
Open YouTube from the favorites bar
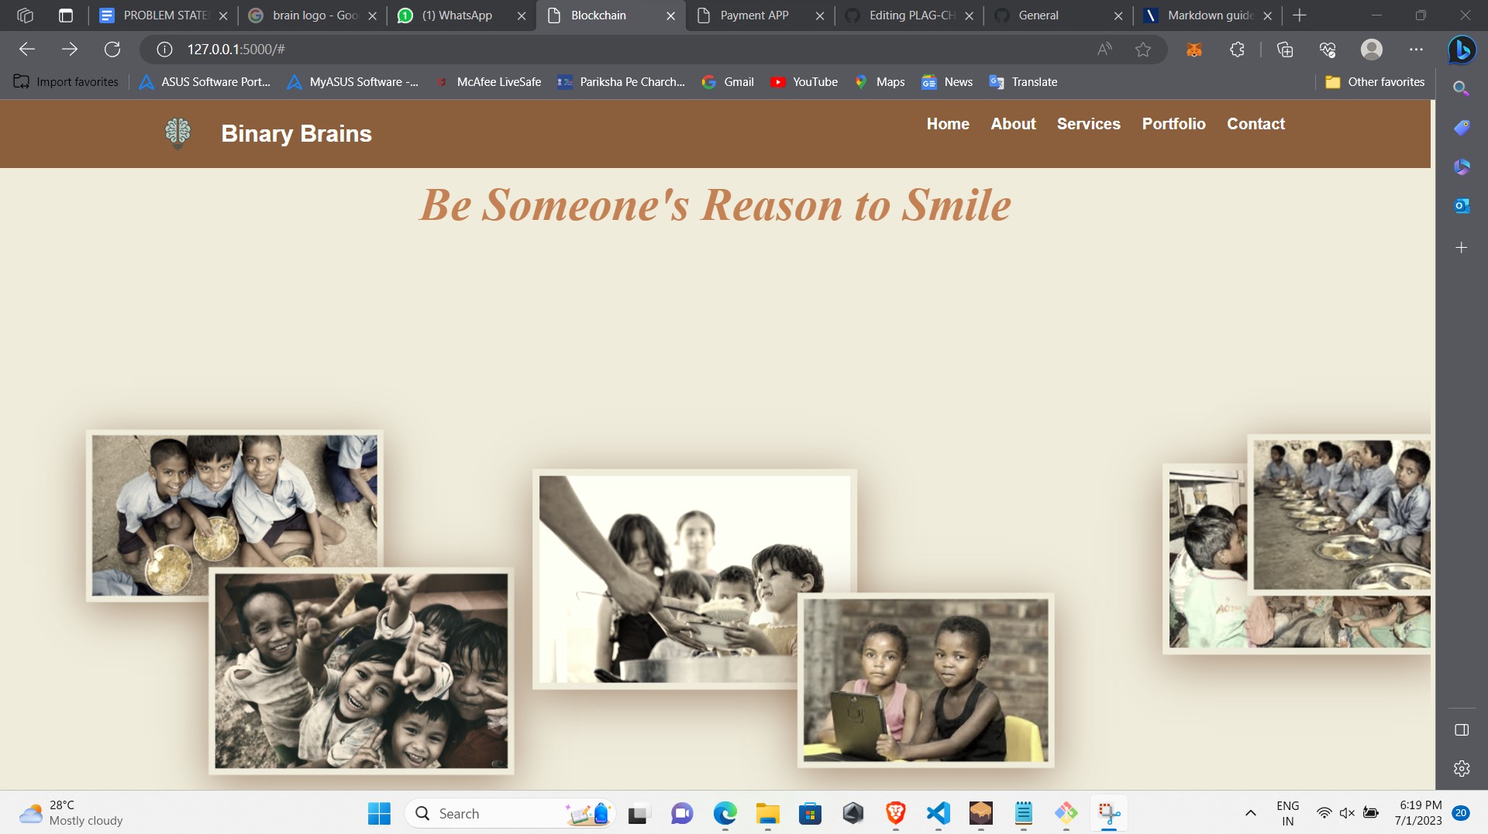point(804,81)
